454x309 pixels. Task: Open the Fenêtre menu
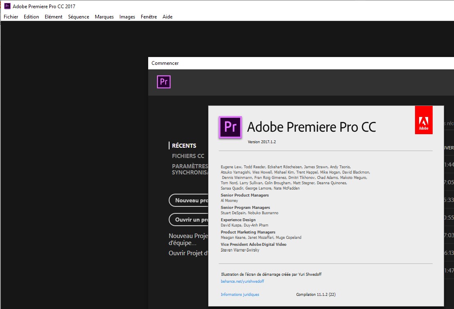pyautogui.click(x=149, y=17)
